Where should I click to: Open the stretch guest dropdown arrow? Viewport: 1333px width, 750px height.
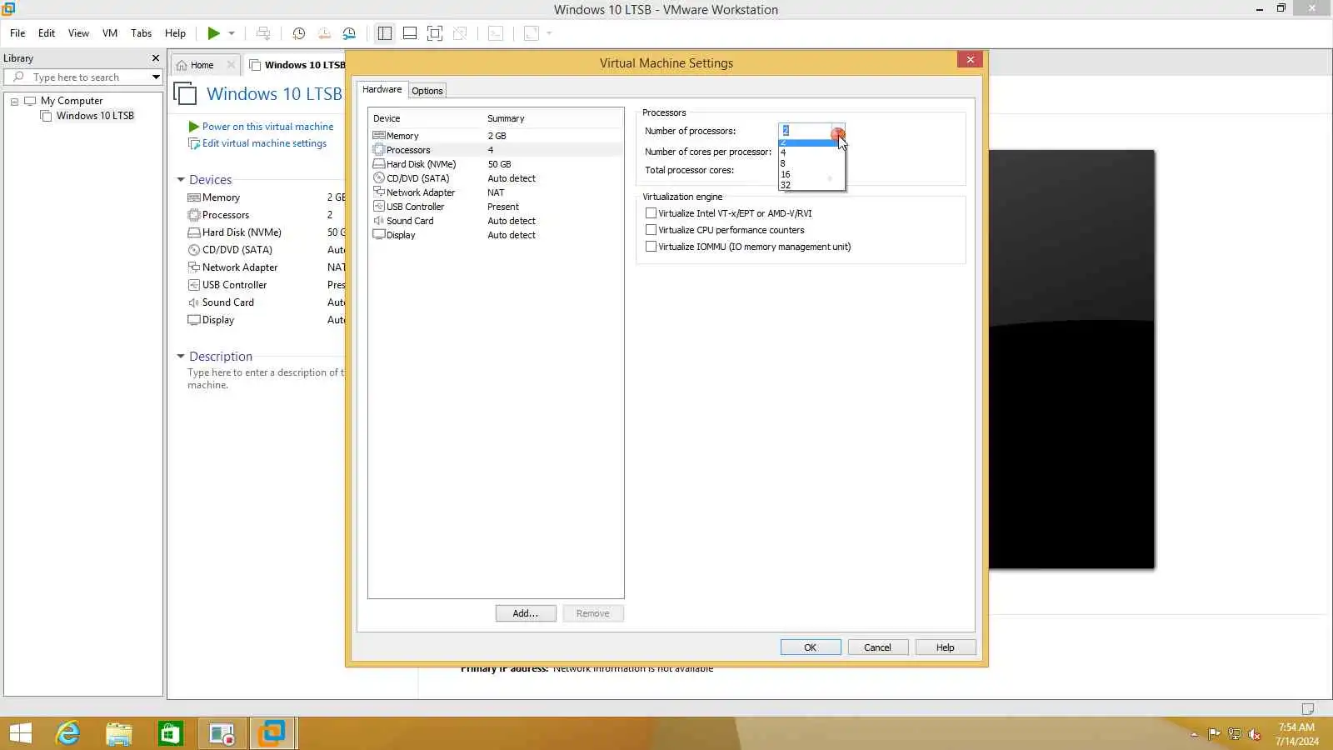point(549,33)
